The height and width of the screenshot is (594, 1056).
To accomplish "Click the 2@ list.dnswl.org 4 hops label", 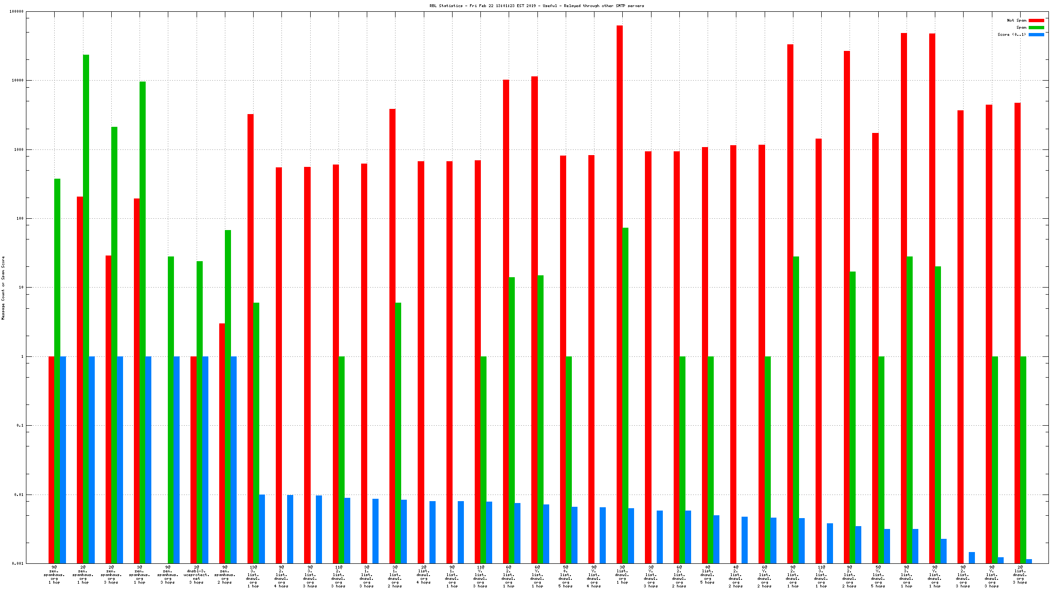I will (x=423, y=575).
